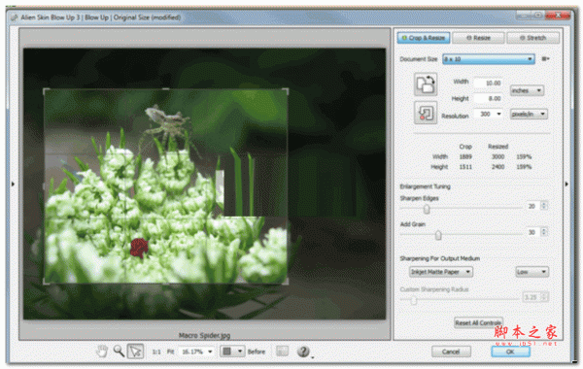Click the top-left crop corner handle
Image resolution: width=583 pixels, height=369 pixels.
pyautogui.click(x=46, y=90)
